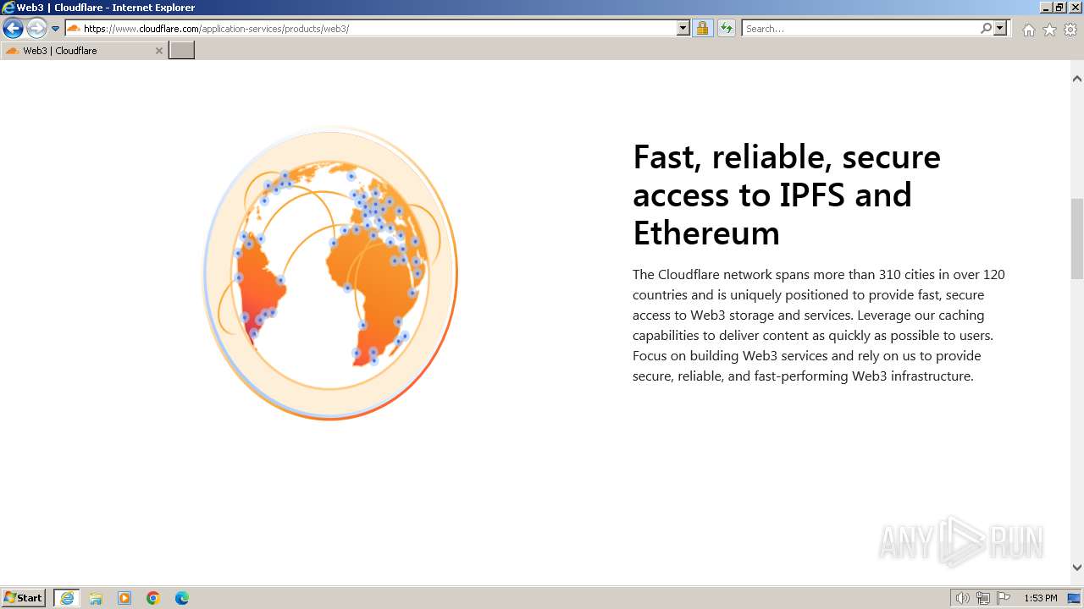Click the browser Forward arrow button
Image resolution: width=1084 pixels, height=609 pixels.
[x=36, y=28]
